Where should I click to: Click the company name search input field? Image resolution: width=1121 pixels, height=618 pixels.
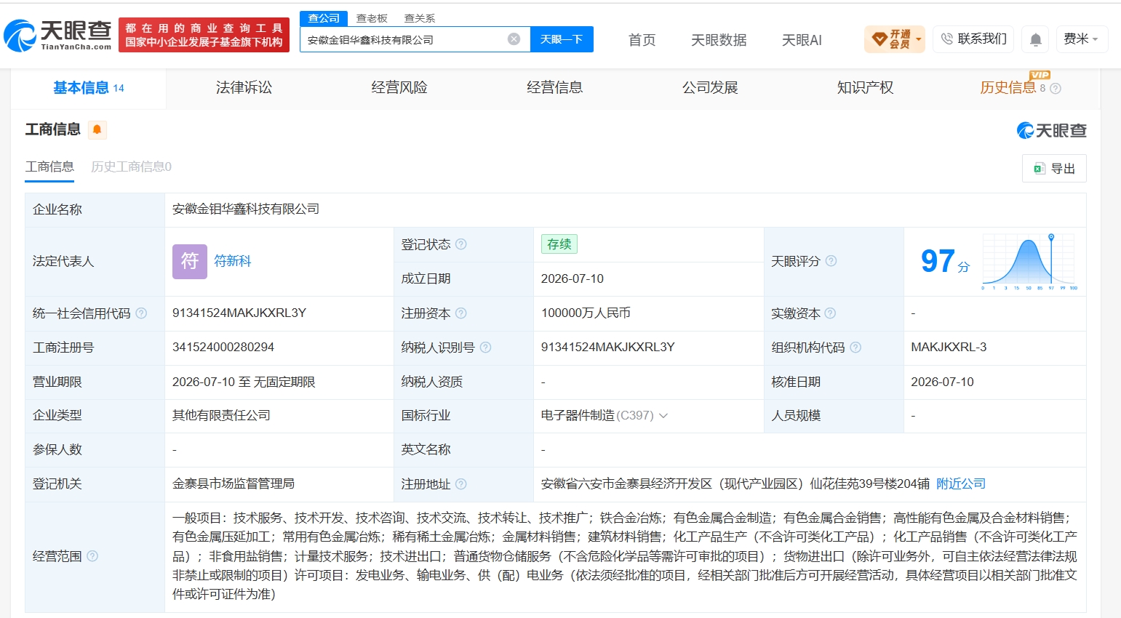coord(404,39)
